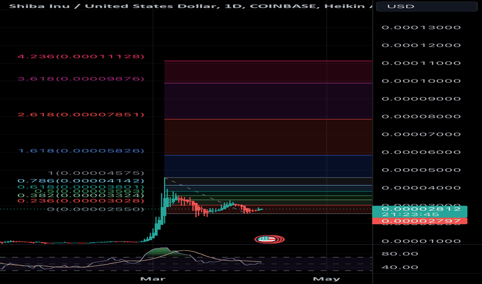Click the 0.00008000 price axis label
Image resolution: width=482 pixels, height=284 pixels.
[x=421, y=116]
